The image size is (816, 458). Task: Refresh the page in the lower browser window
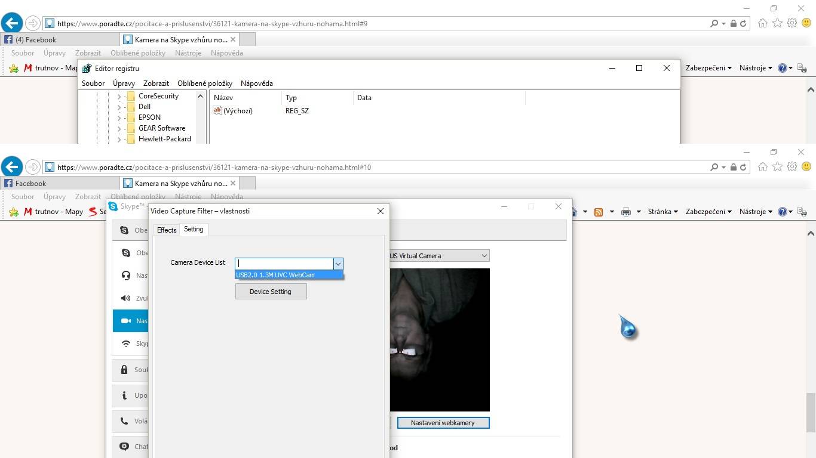click(743, 168)
